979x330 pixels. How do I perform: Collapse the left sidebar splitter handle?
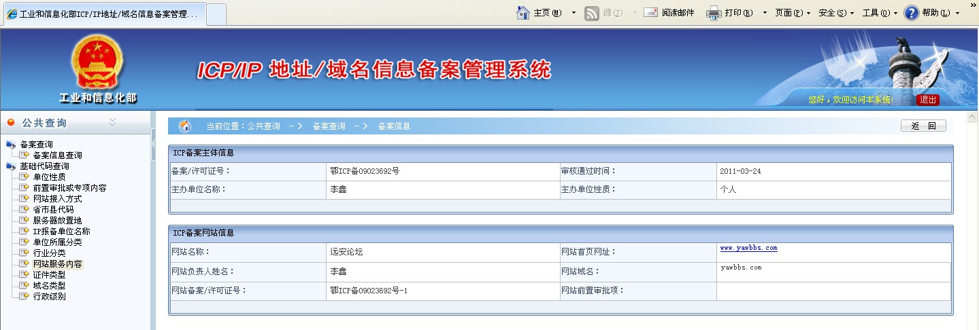pos(153,143)
